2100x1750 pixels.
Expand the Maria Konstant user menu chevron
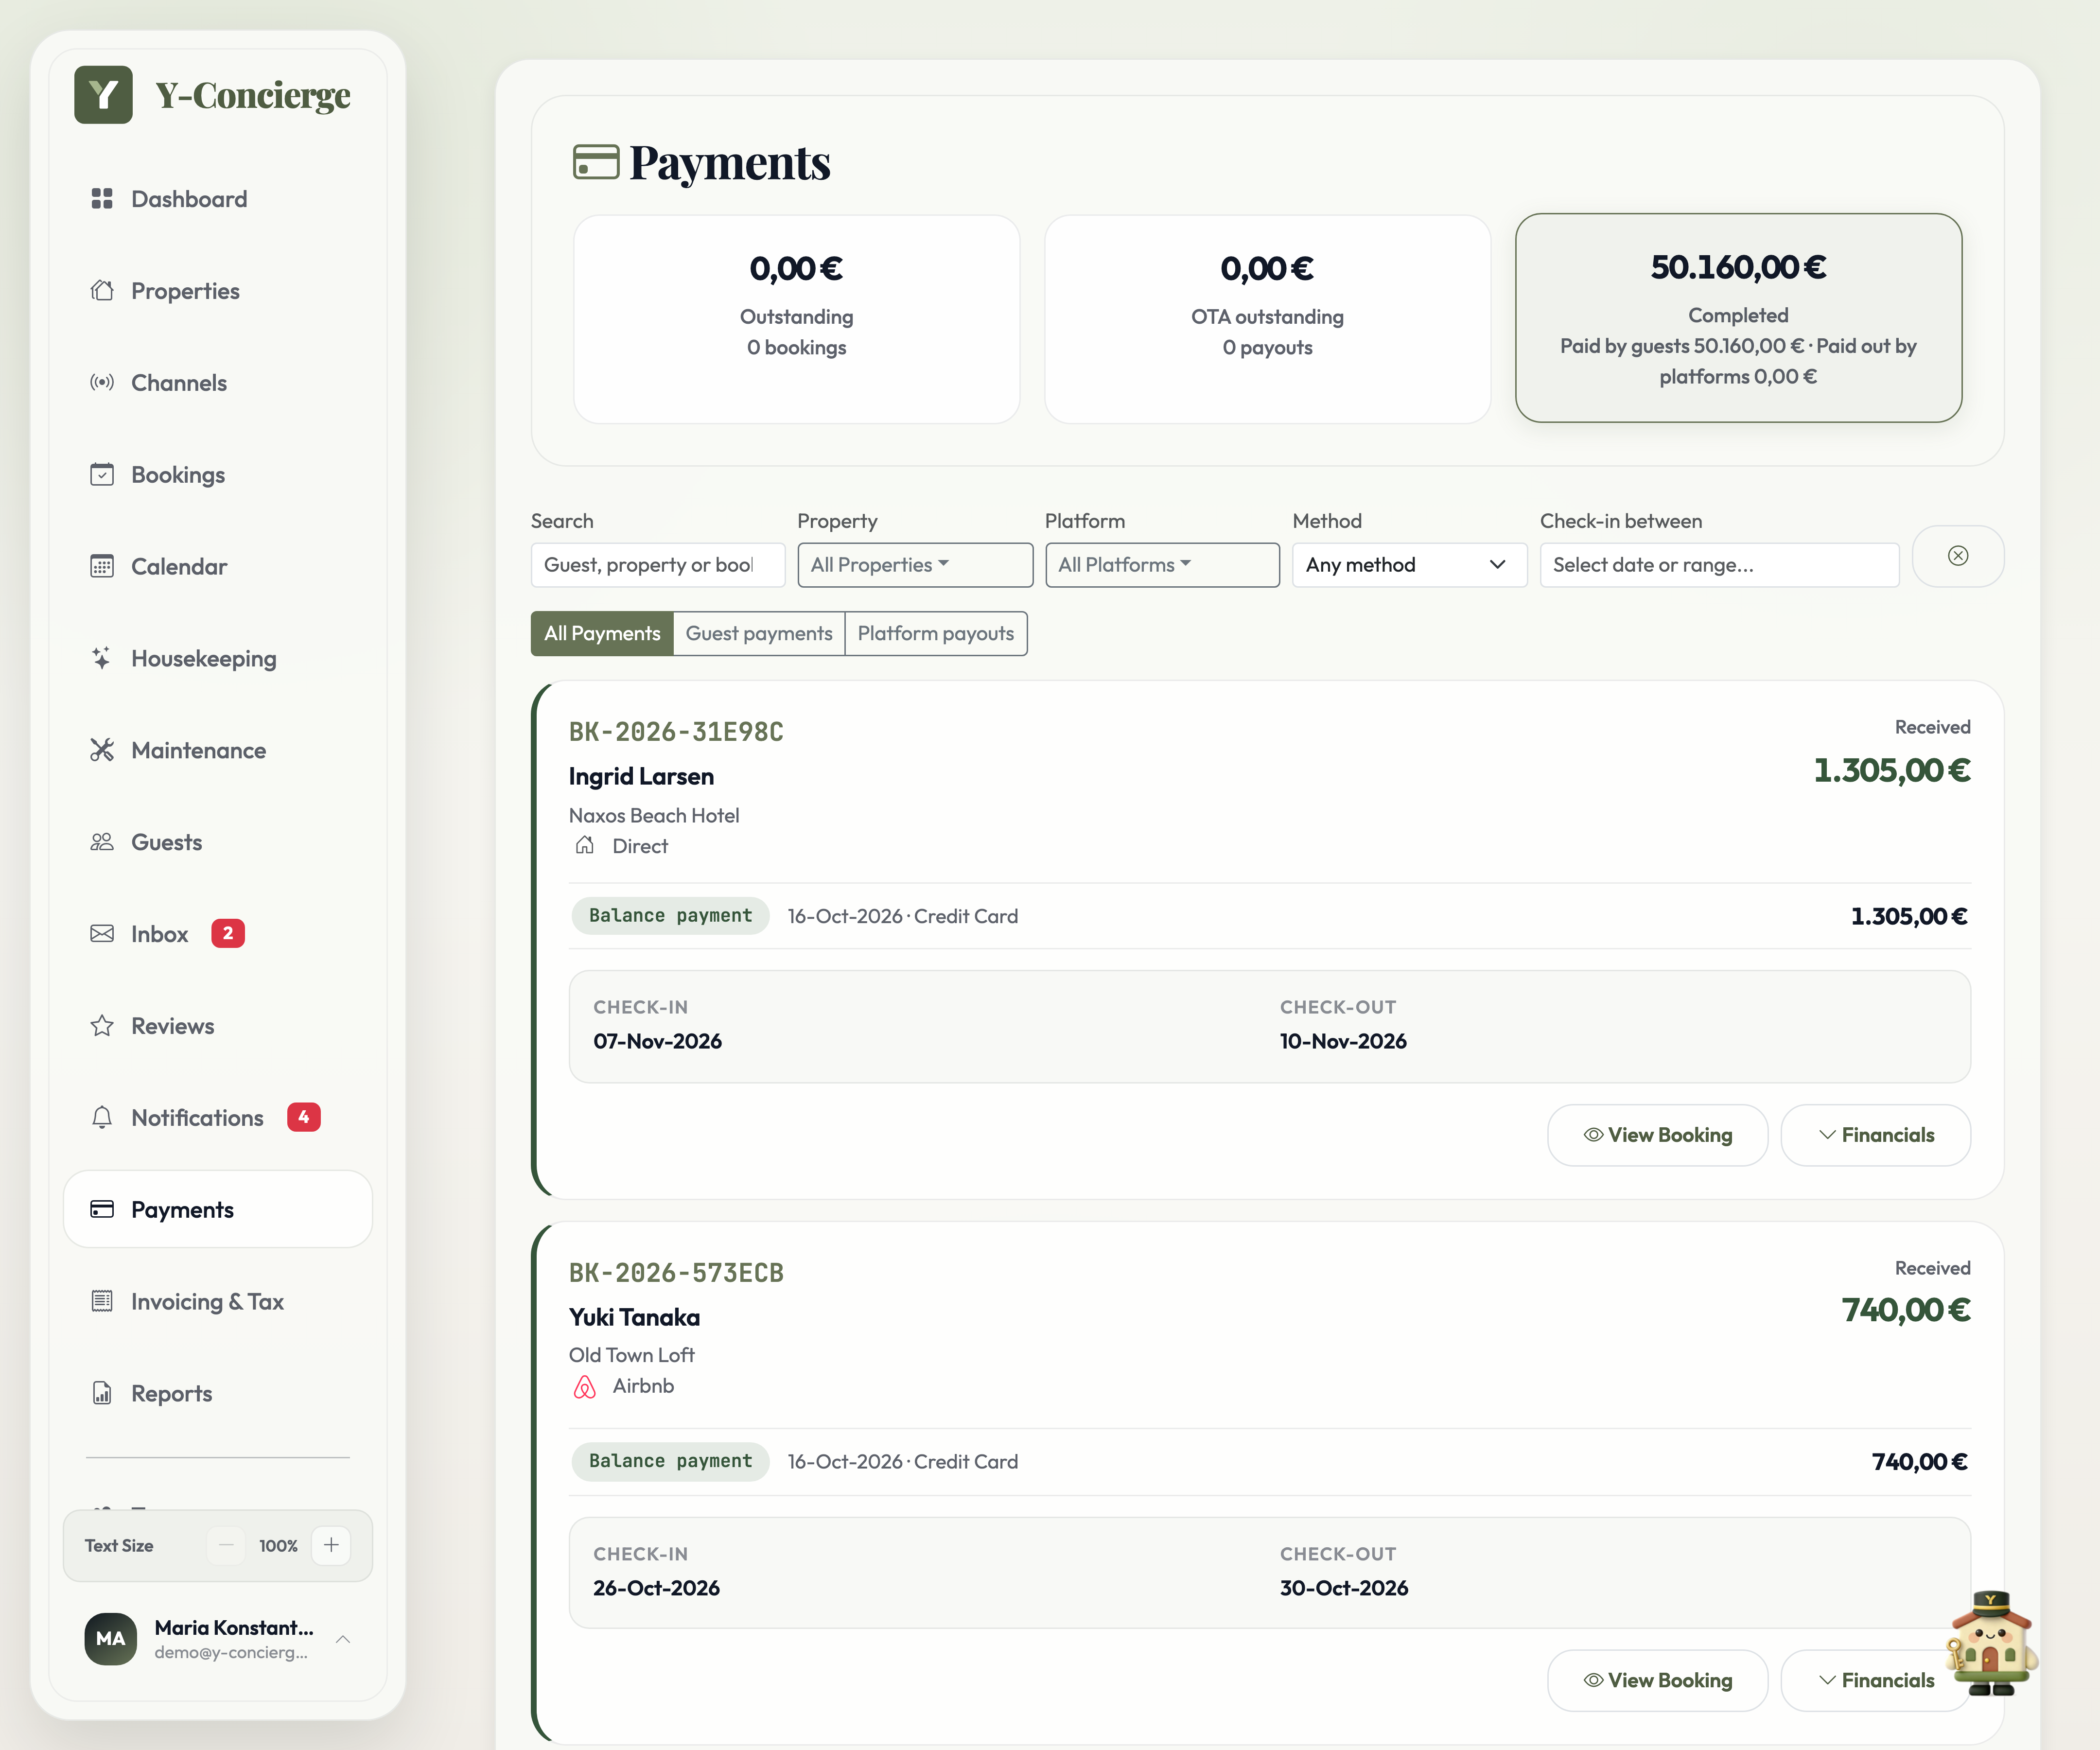coord(343,1639)
